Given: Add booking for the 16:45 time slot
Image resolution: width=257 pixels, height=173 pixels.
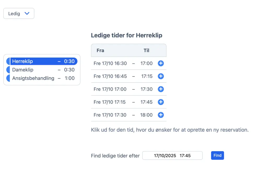Looking at the screenshot, I should pos(161,76).
